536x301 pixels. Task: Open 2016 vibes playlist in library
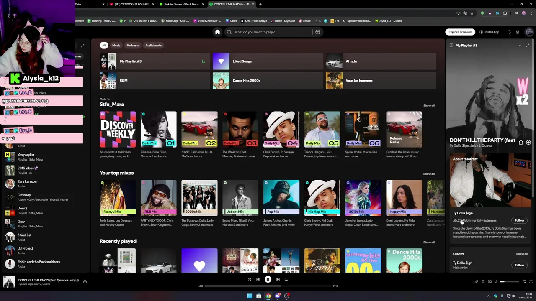44,170
